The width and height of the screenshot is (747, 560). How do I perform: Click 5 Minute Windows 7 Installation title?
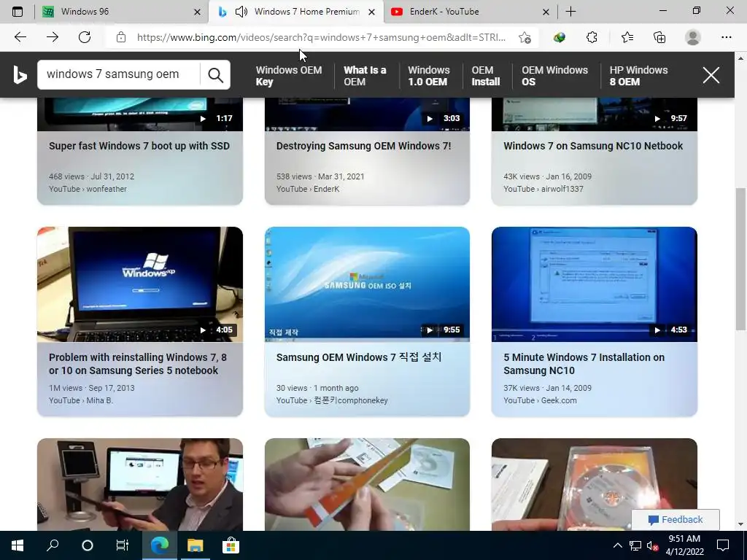click(584, 364)
